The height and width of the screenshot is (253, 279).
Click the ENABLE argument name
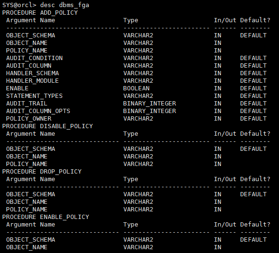pos(17,88)
